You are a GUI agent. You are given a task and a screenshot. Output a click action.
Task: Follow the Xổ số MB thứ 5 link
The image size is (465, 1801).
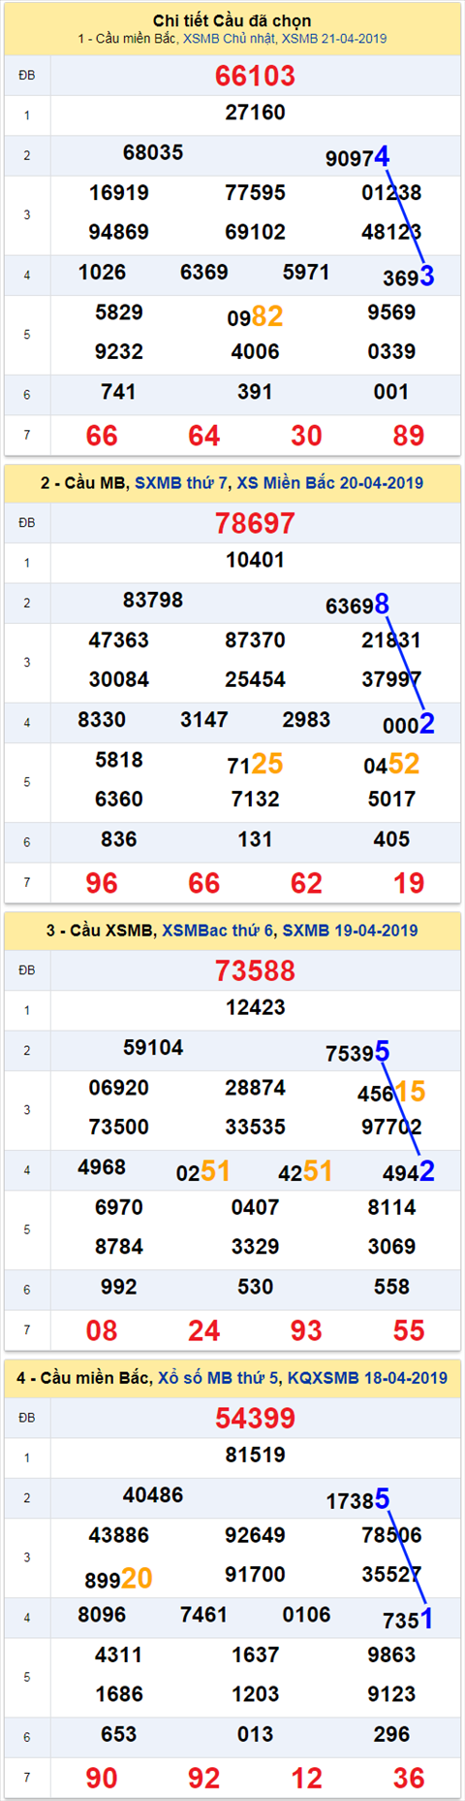(x=219, y=1377)
